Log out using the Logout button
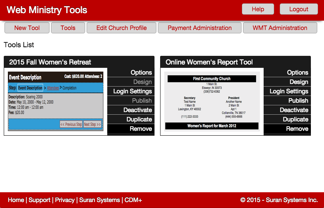The height and width of the screenshot is (208, 324). [x=298, y=9]
